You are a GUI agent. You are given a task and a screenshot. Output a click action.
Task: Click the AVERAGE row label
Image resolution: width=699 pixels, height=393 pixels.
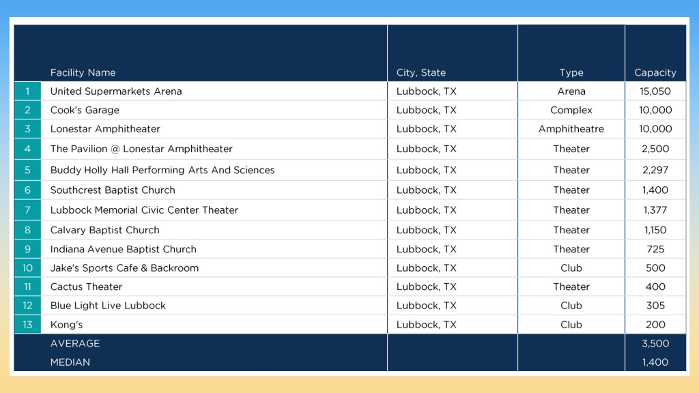click(x=75, y=344)
